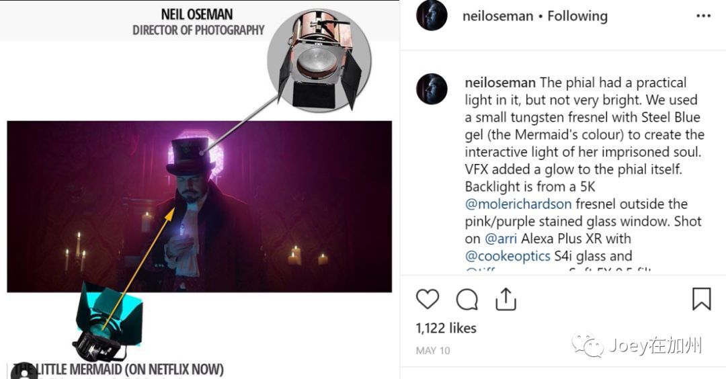Open the three-dot more options menu

pyautogui.click(x=703, y=16)
